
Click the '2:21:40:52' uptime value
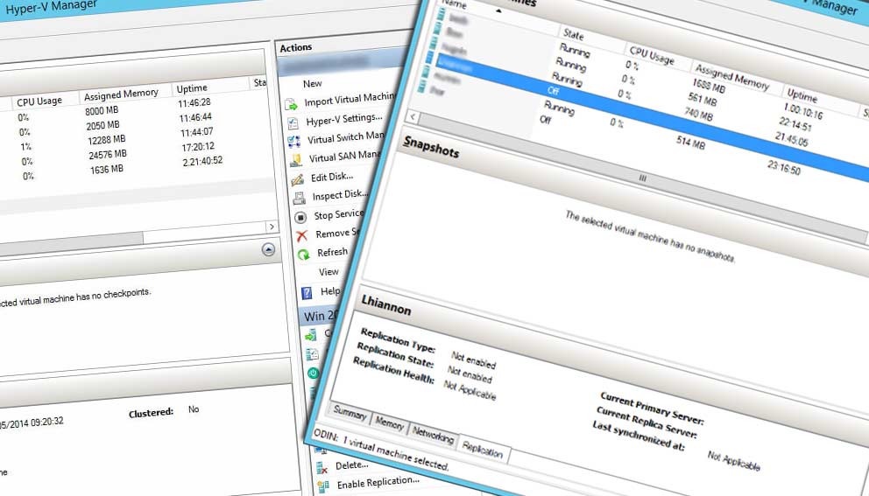[202, 161]
